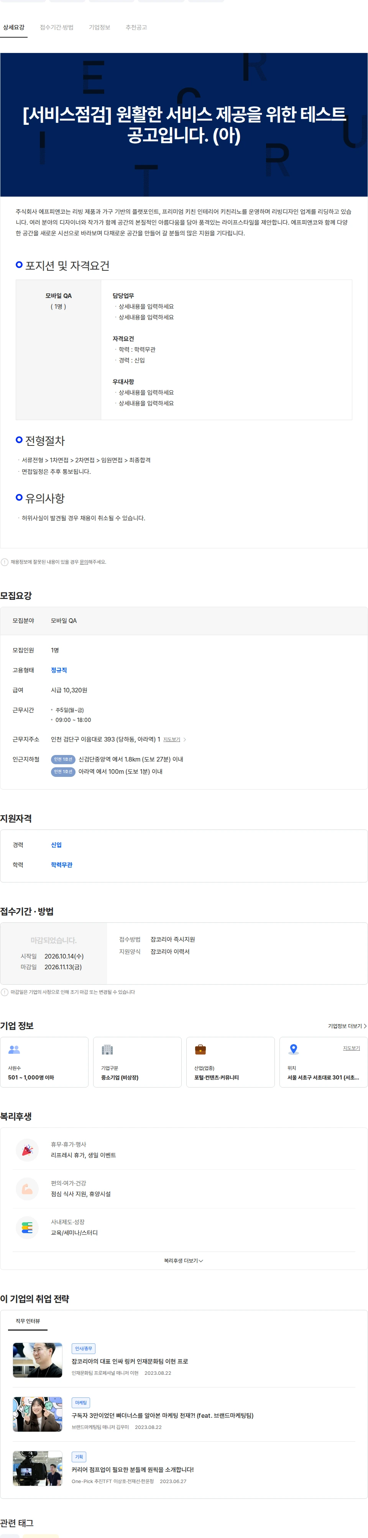Open thumbnail of 원픽 소개 interview
Screen dimensions: 368x1538
[x=38, y=1468]
